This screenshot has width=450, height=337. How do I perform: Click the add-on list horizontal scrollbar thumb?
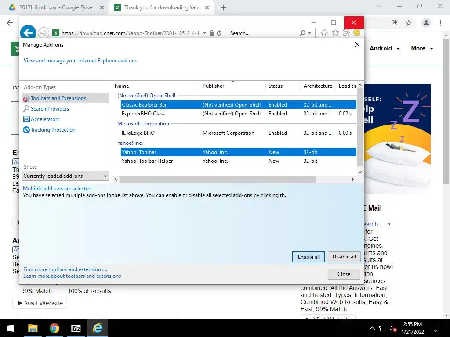[x=217, y=179]
